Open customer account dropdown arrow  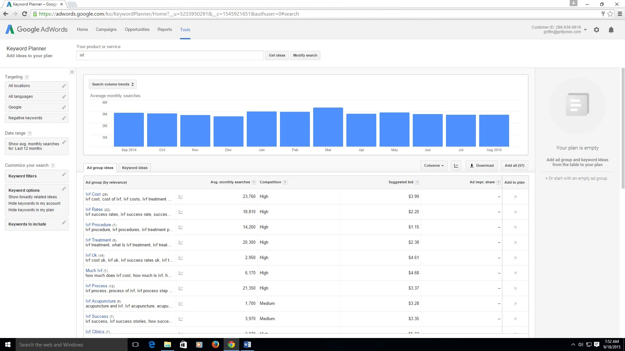point(585,30)
